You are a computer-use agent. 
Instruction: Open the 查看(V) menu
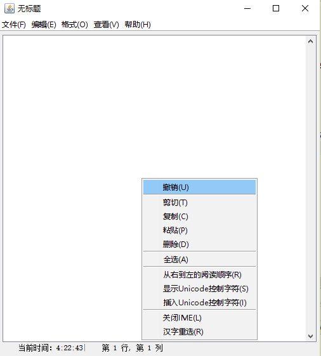click(106, 25)
